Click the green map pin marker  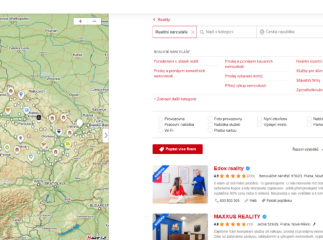[7, 147]
